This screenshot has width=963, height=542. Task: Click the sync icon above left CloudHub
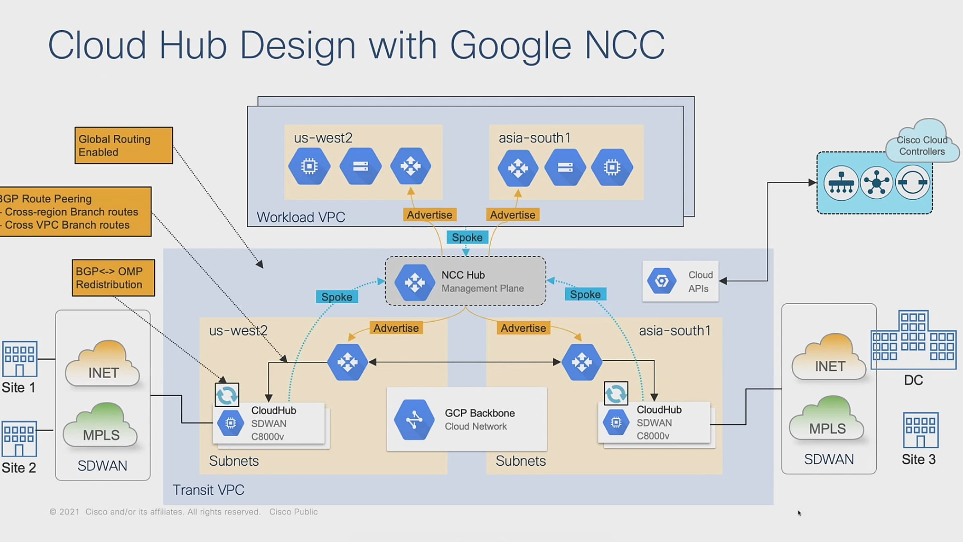(227, 395)
